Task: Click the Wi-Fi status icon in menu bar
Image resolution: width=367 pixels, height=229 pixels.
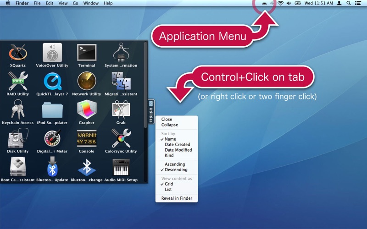Action: (280, 3)
